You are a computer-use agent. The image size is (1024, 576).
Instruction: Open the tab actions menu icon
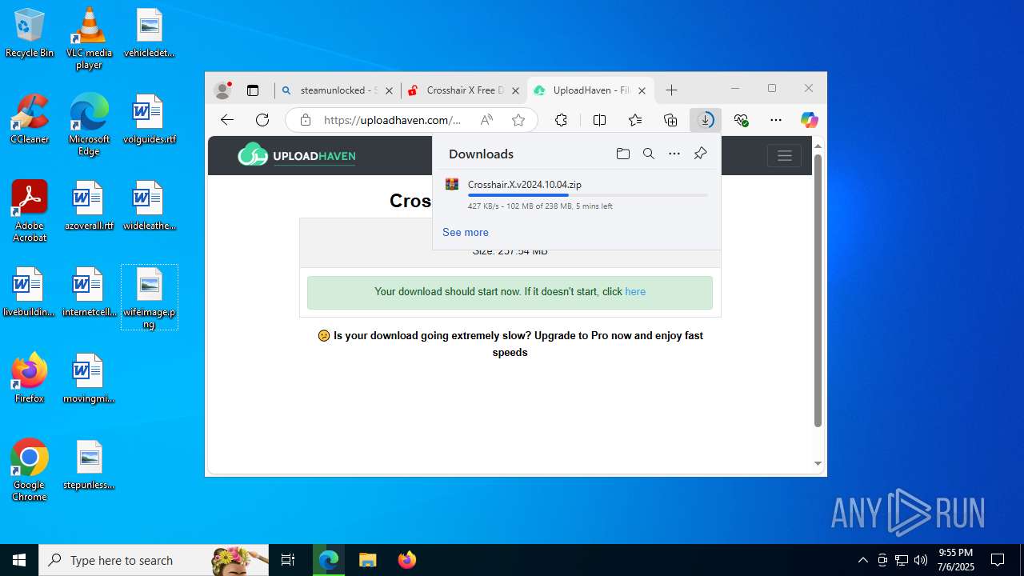(253, 90)
